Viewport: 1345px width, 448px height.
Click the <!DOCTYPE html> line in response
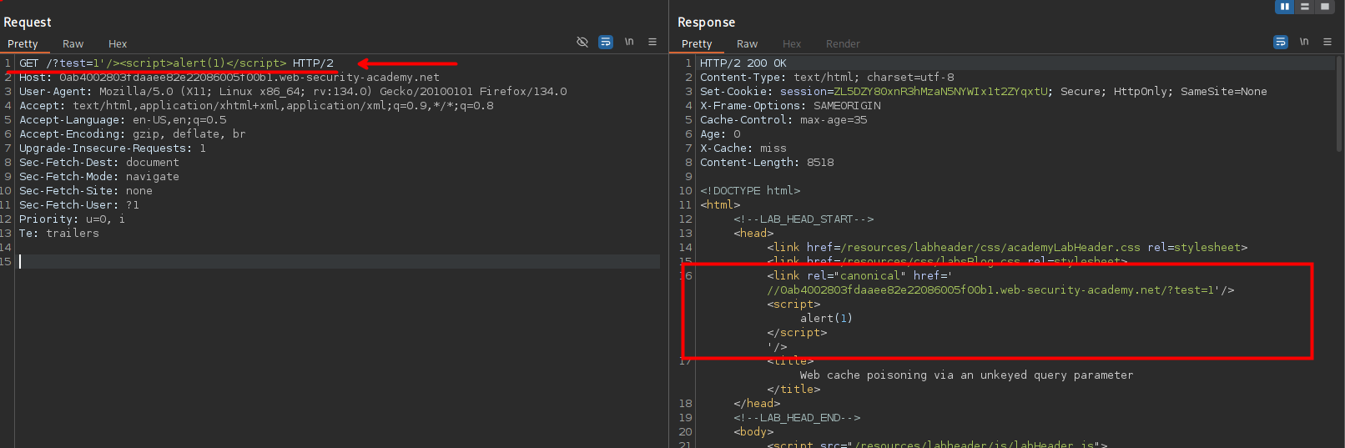pyautogui.click(x=750, y=191)
